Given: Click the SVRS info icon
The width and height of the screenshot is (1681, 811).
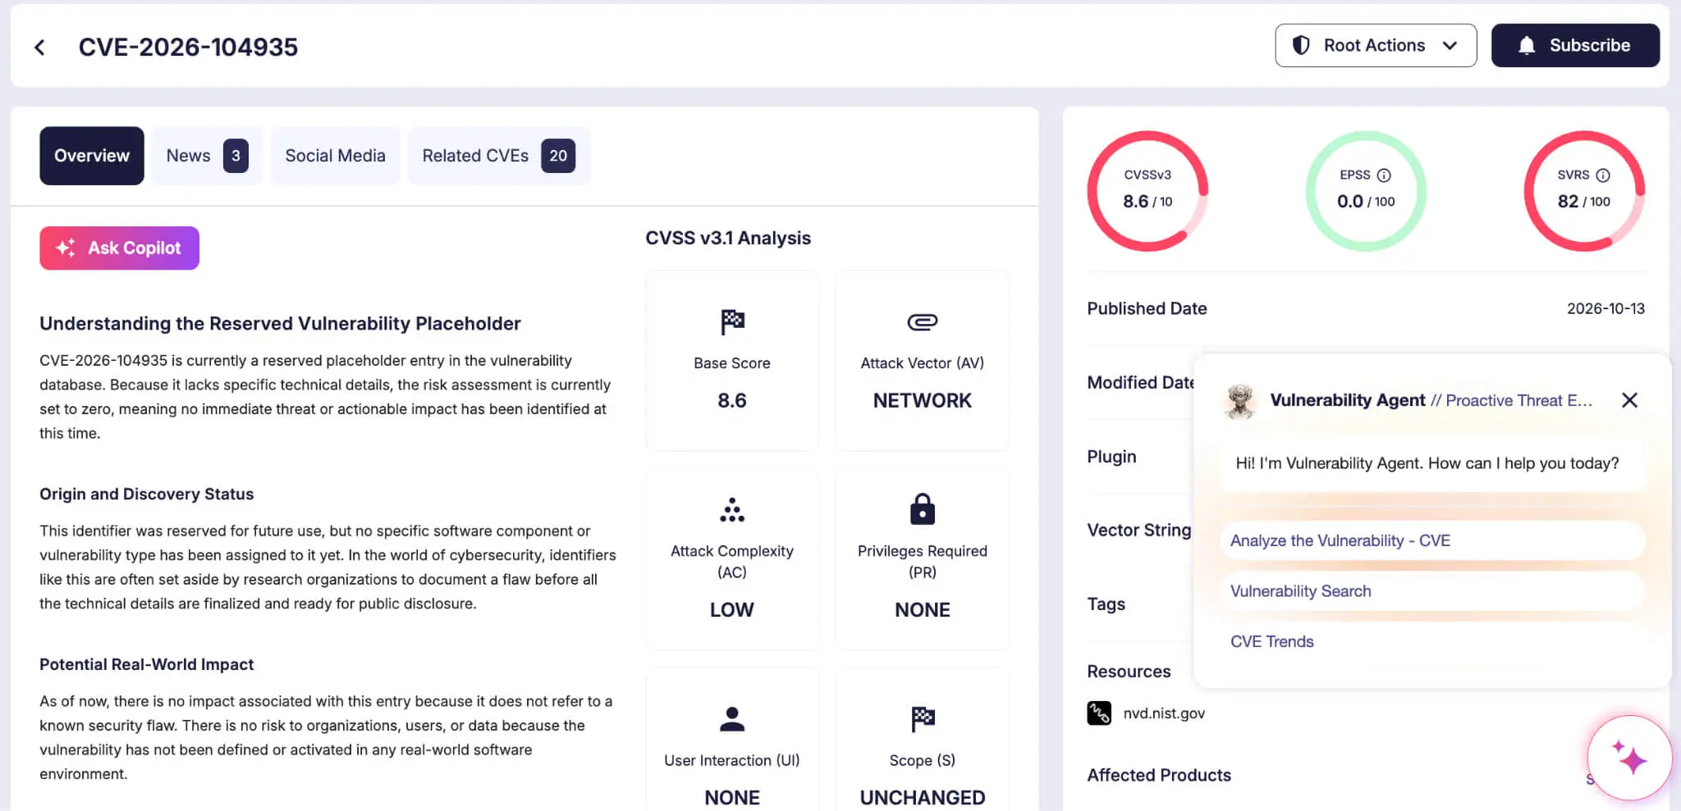Looking at the screenshot, I should [x=1603, y=175].
